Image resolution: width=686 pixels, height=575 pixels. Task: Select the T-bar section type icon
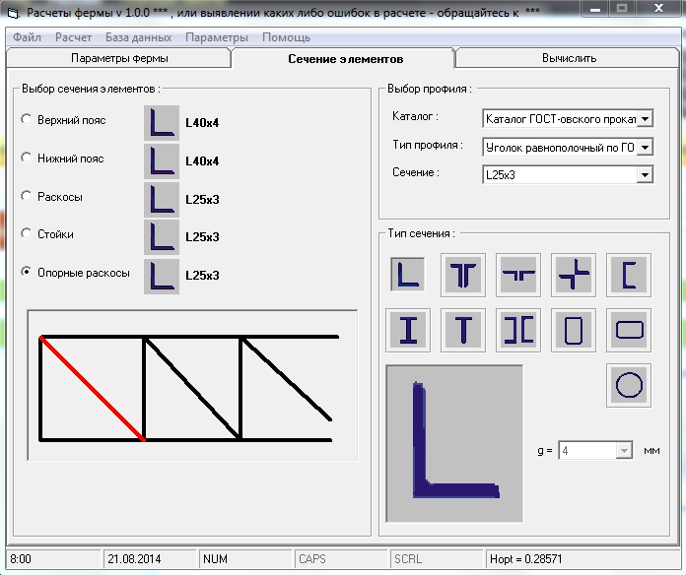tap(463, 329)
